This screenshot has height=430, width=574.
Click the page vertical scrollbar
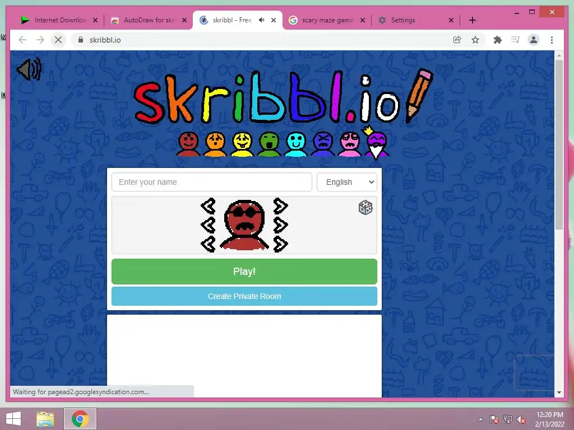click(559, 144)
